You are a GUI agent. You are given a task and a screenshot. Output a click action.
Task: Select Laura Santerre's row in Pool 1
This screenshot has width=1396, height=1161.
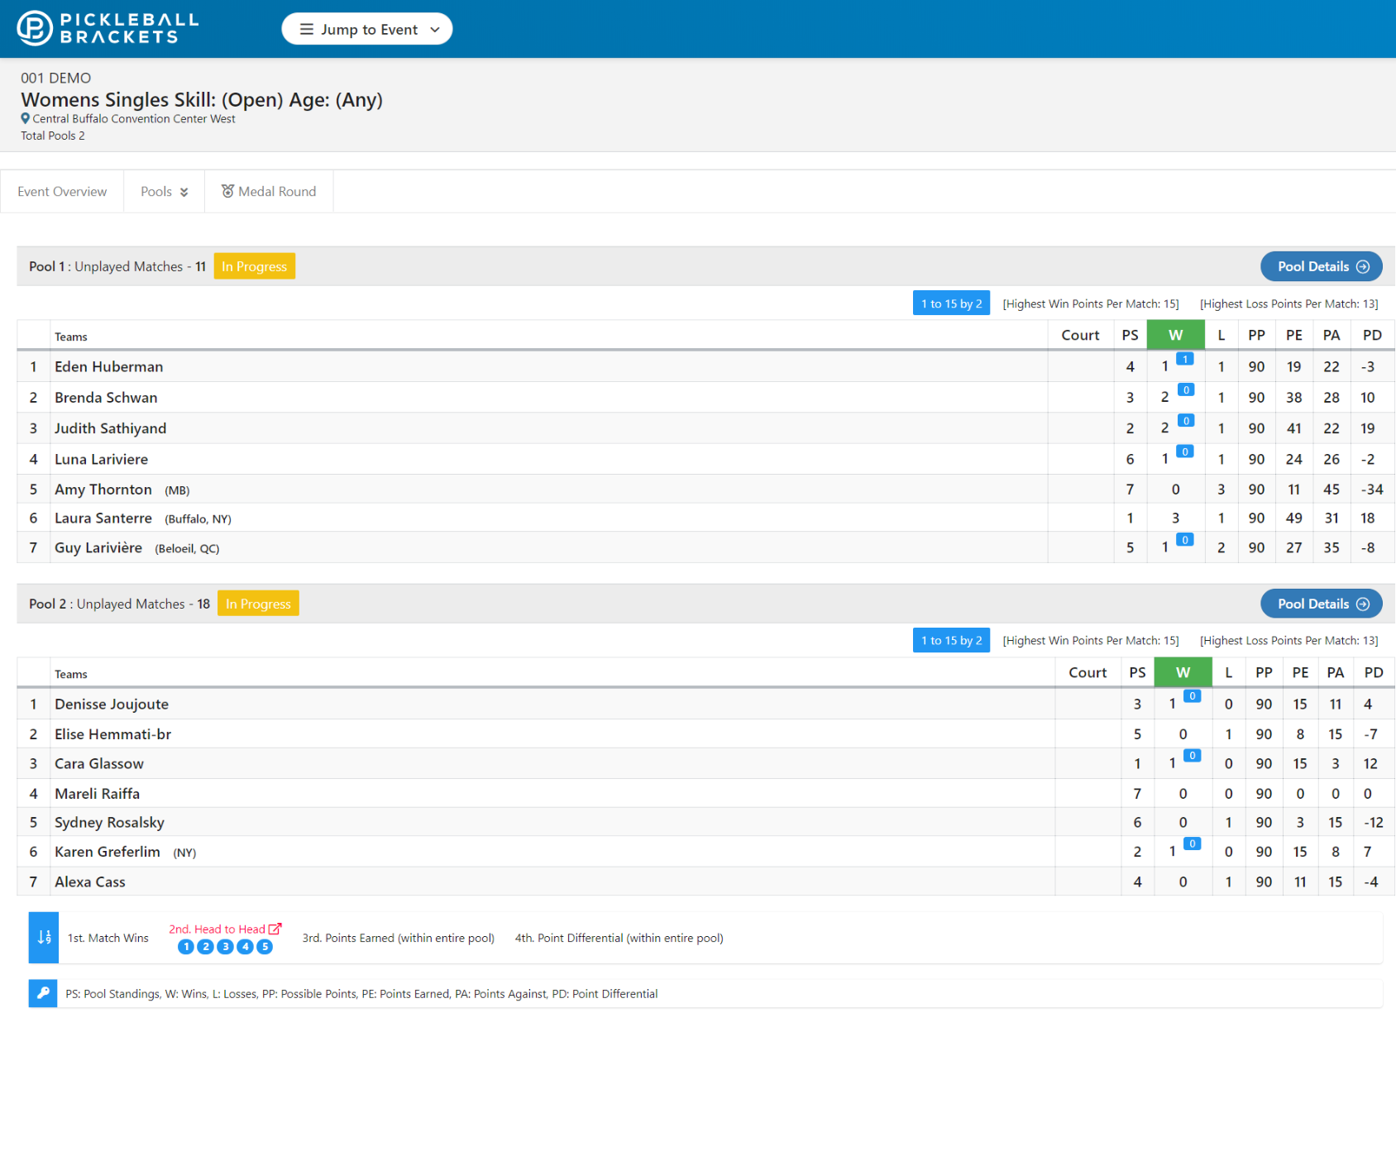[103, 518]
